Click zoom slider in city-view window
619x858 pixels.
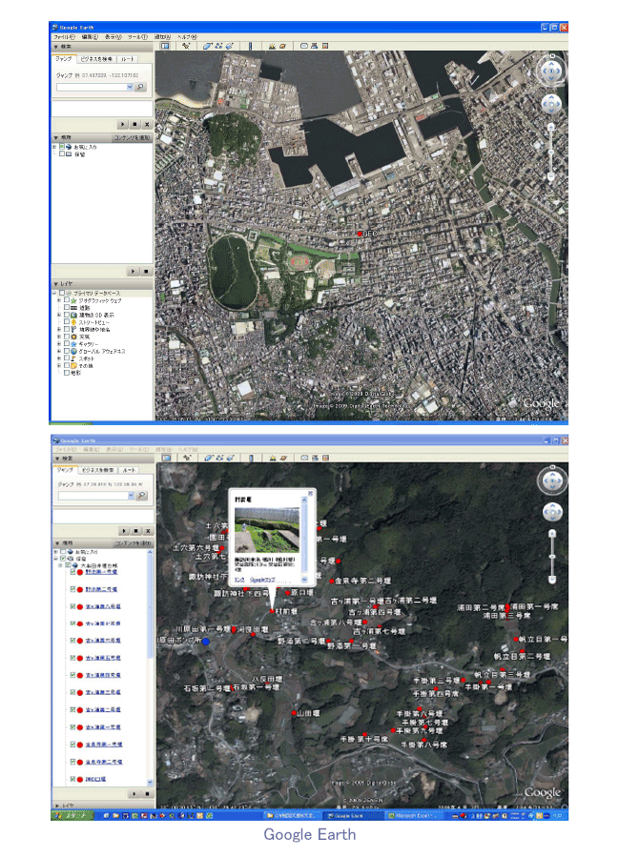(550, 153)
